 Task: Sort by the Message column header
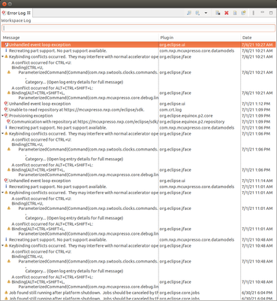pyautogui.click(x=80, y=38)
